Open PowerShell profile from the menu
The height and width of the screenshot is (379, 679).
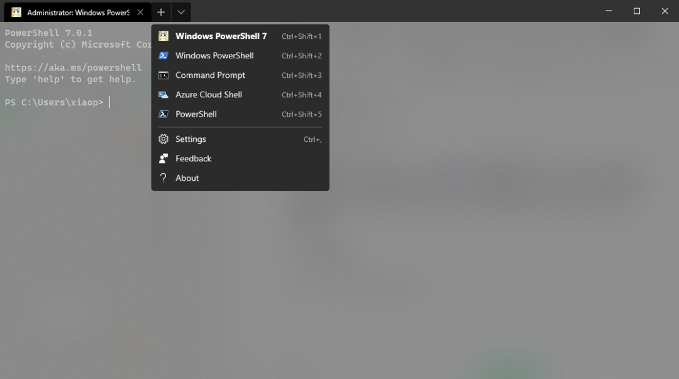[x=240, y=114]
